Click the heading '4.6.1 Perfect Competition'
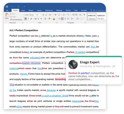 point(24,30)
